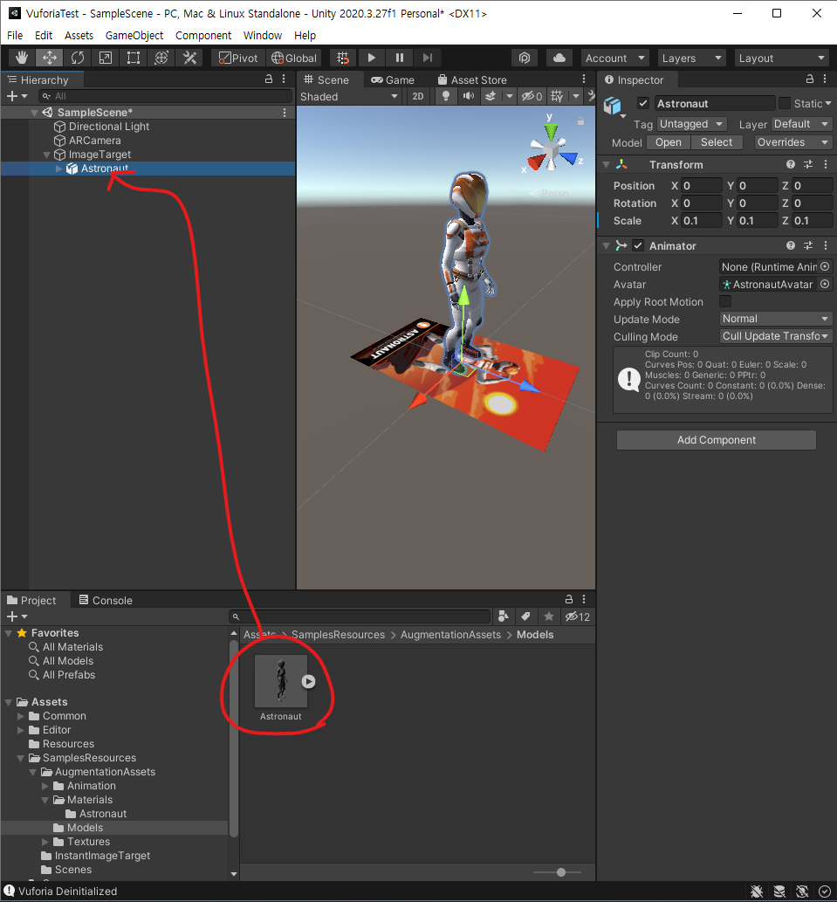This screenshot has height=902, width=837.
Task: Select the combined Transform tool
Action: pyautogui.click(x=161, y=58)
